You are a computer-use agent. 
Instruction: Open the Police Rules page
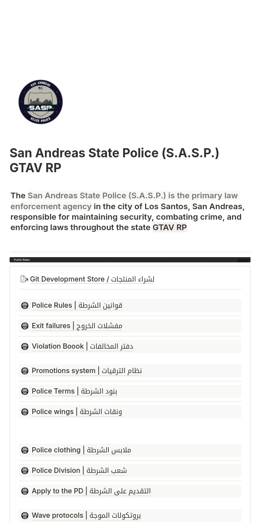77,305
